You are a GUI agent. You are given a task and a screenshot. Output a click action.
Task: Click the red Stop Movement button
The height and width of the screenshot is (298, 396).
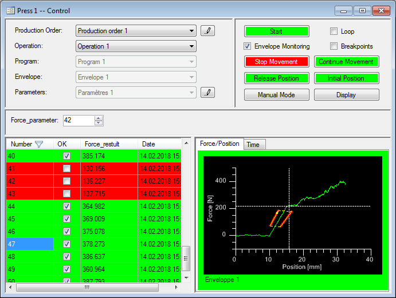click(x=277, y=62)
